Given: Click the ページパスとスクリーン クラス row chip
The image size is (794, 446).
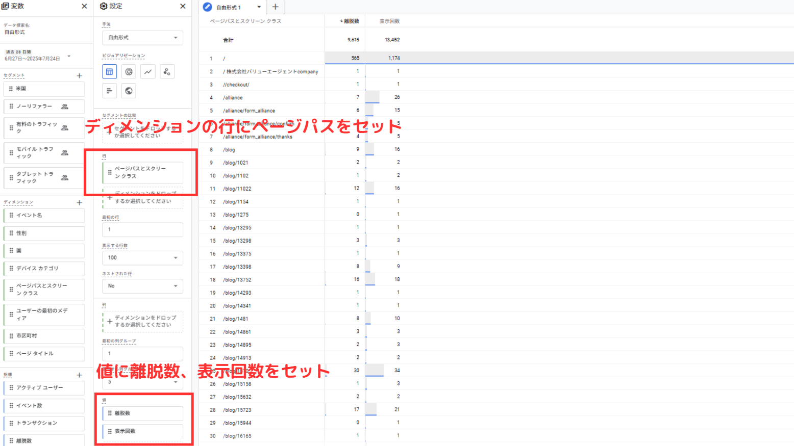Looking at the screenshot, I should (x=143, y=172).
